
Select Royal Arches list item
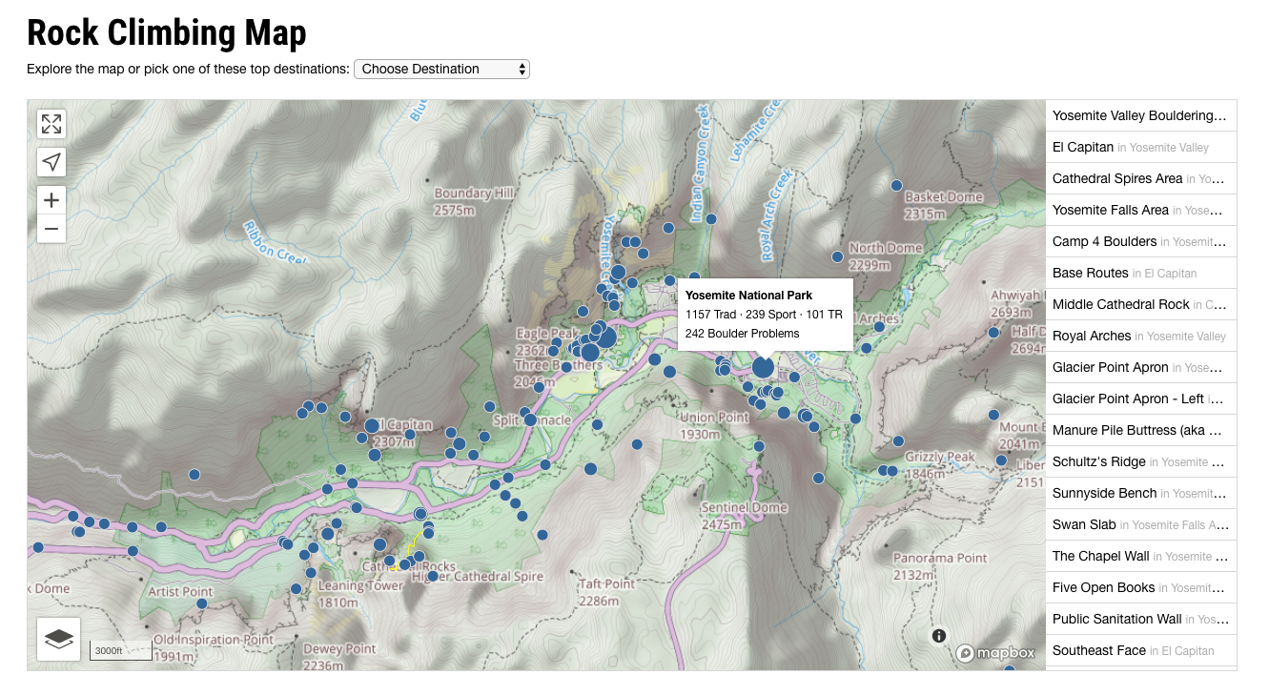click(x=1141, y=336)
